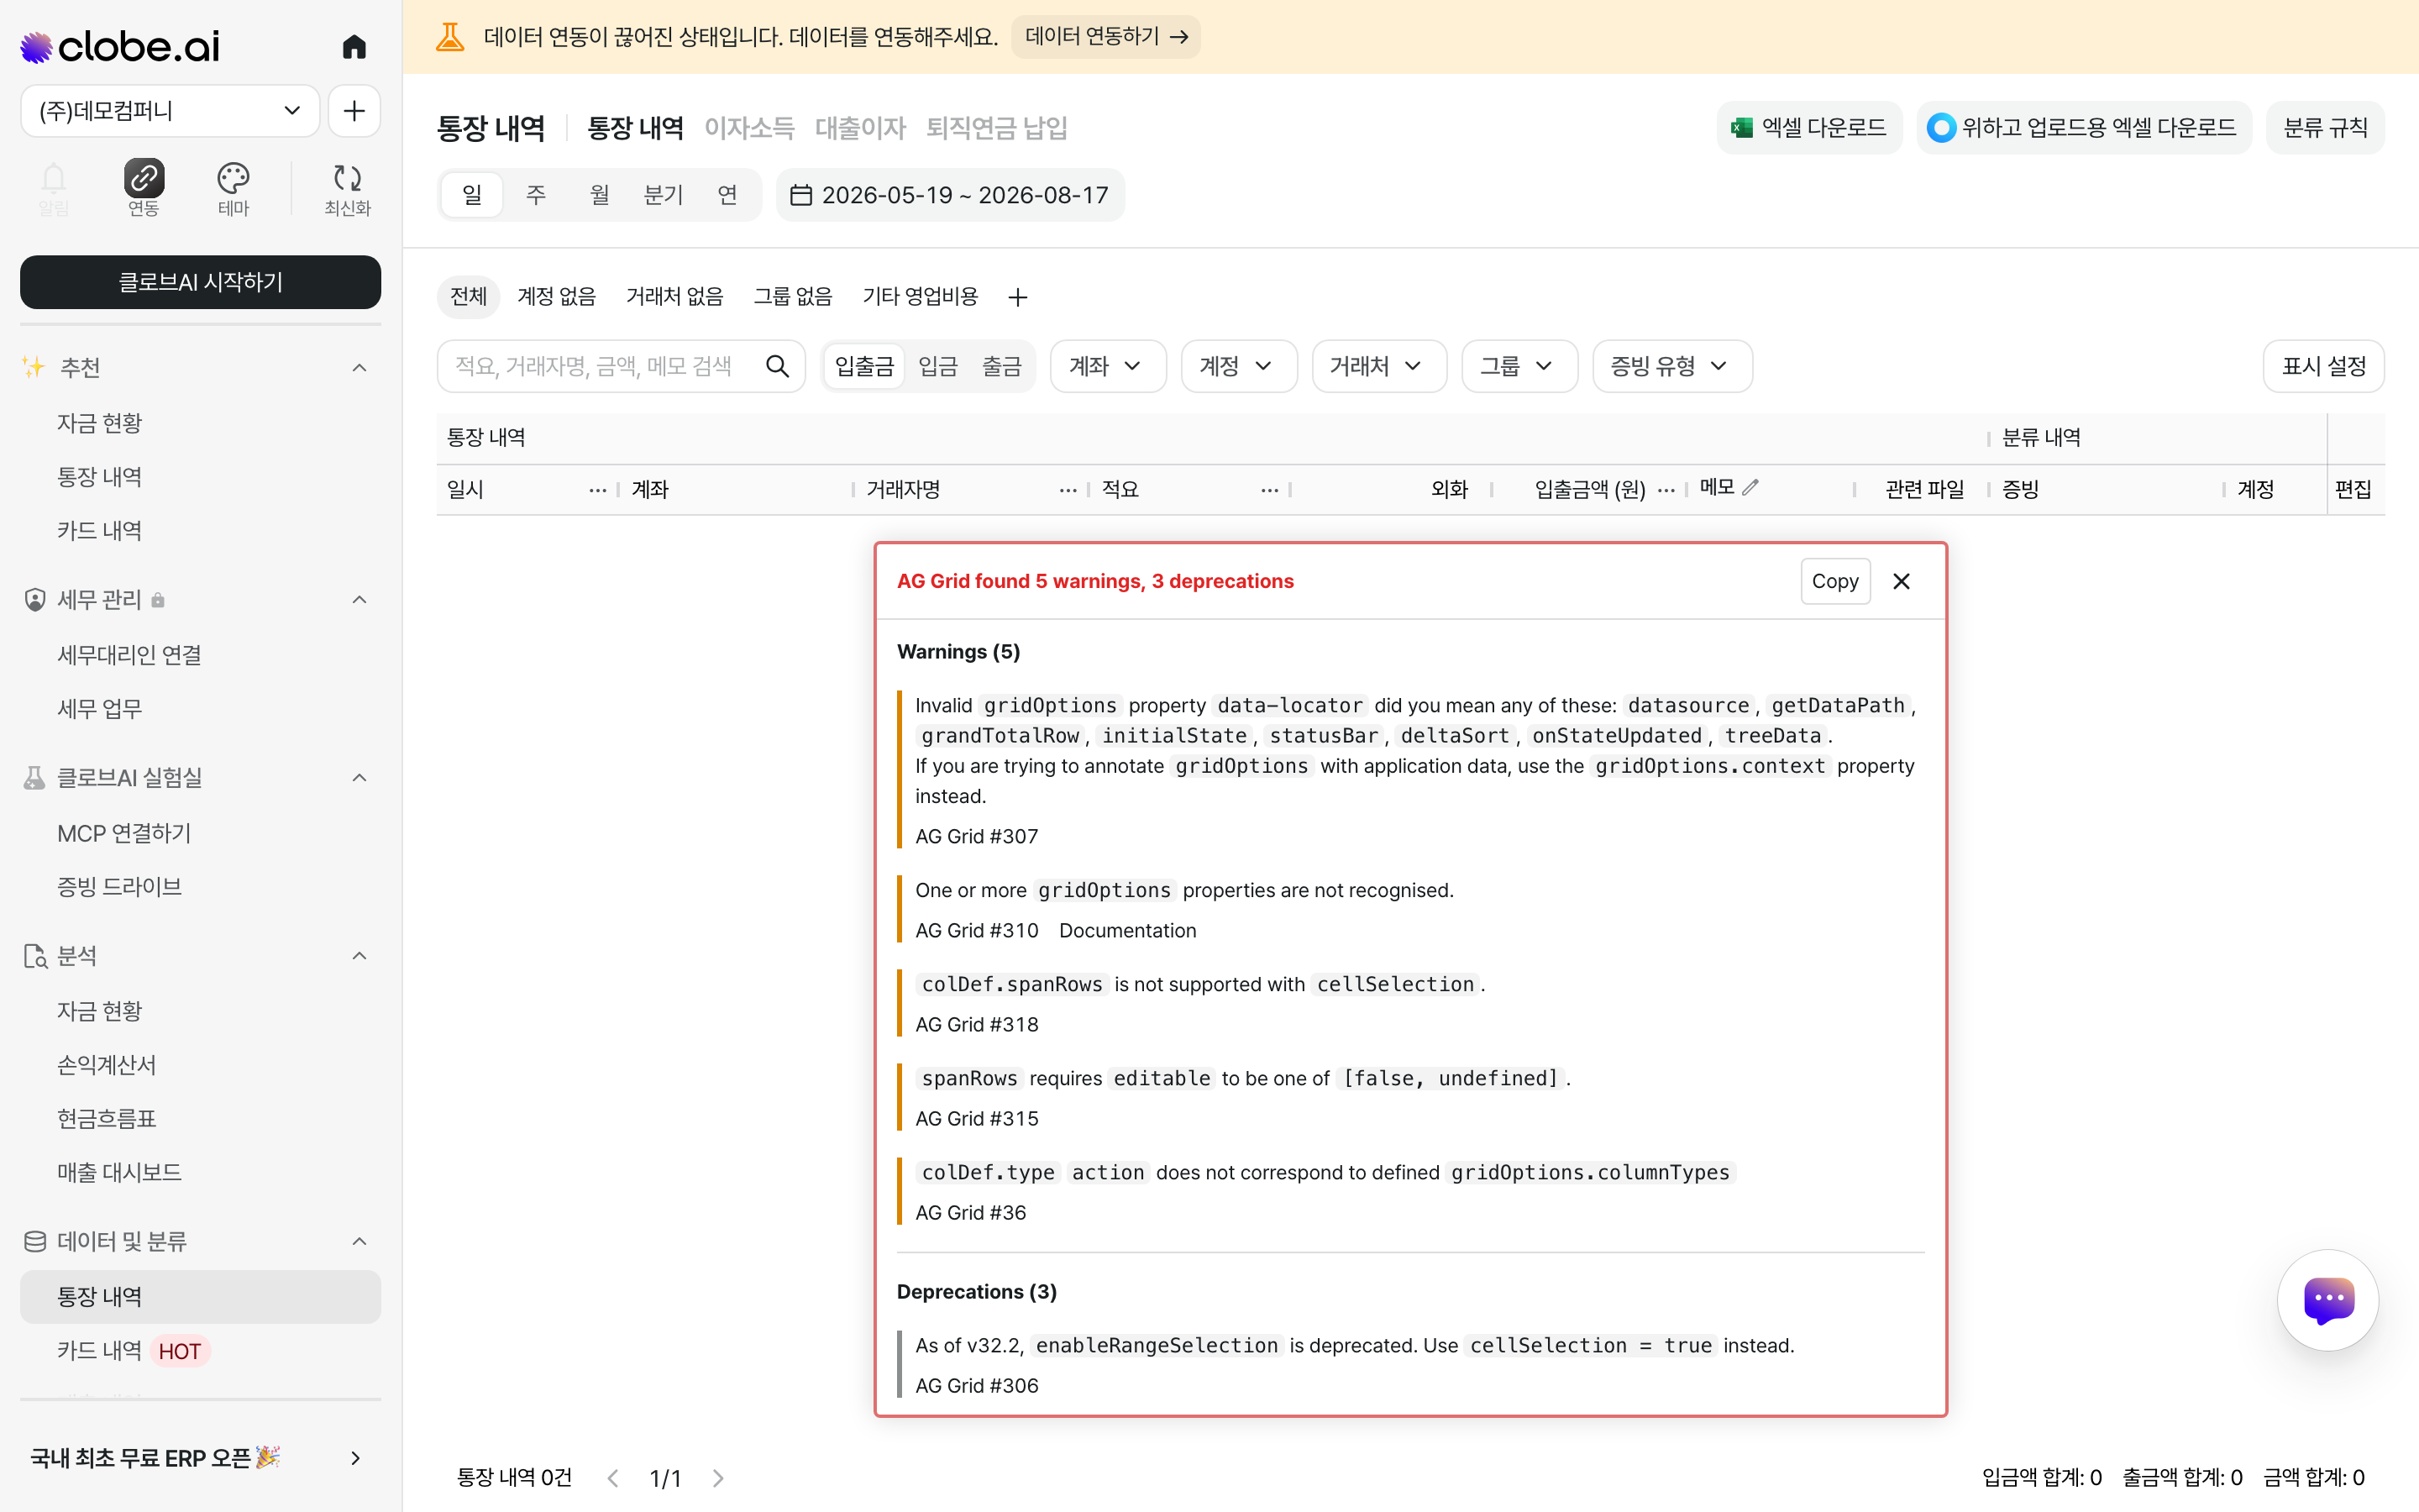Image resolution: width=2419 pixels, height=1512 pixels.
Task: Go to home via house icon
Action: pyautogui.click(x=354, y=46)
